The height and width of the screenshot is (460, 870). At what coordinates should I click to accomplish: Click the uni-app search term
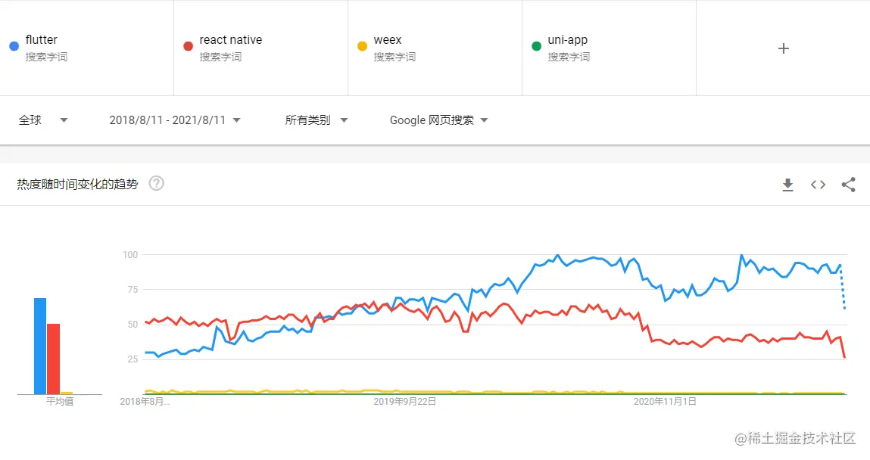click(x=567, y=40)
